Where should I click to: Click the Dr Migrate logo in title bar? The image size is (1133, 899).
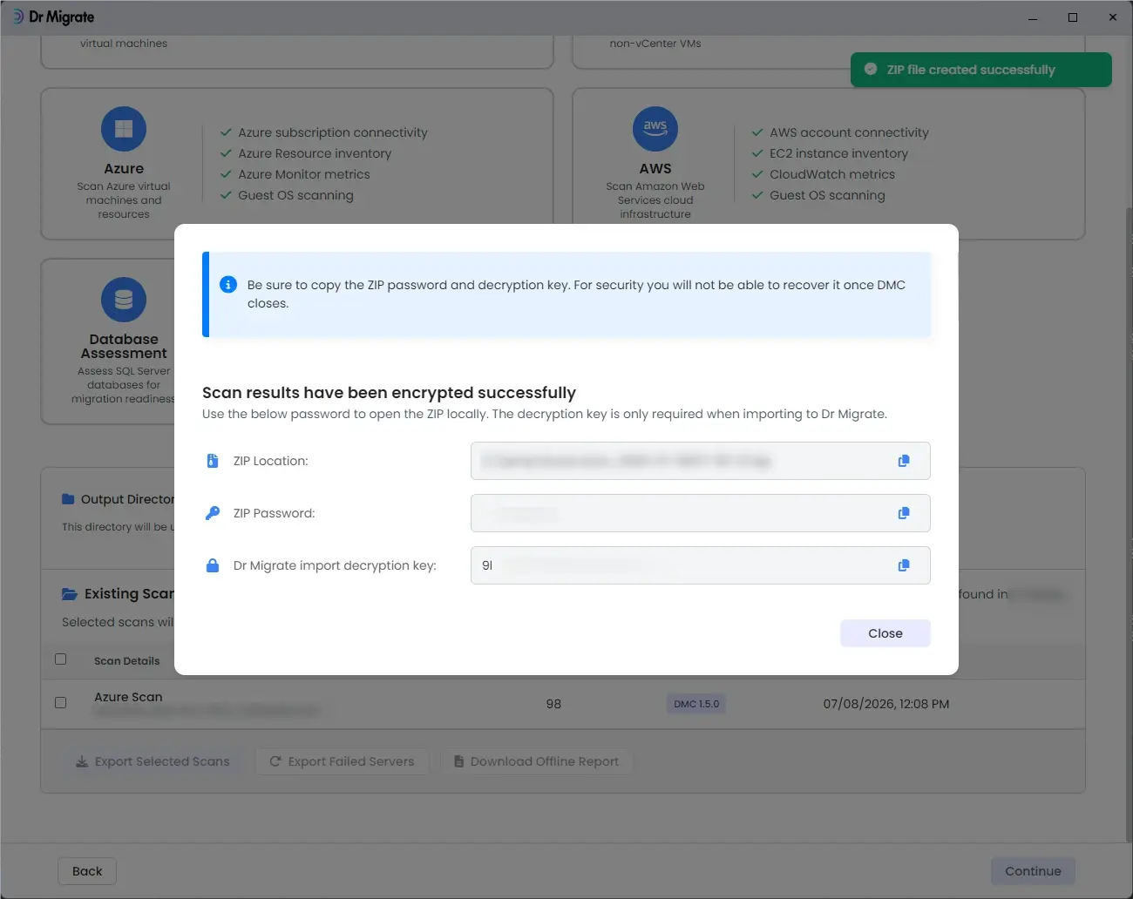[54, 17]
